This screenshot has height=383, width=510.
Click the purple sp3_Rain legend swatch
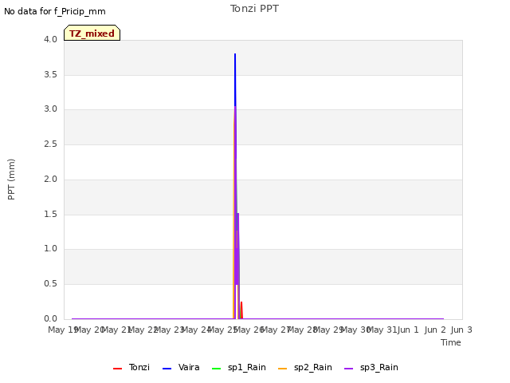click(x=349, y=369)
